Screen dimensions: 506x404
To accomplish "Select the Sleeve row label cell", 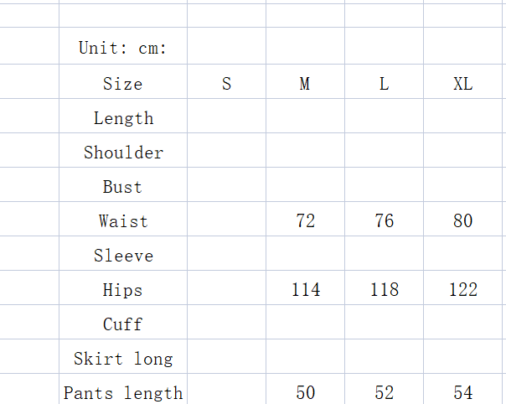I will 123,256.
